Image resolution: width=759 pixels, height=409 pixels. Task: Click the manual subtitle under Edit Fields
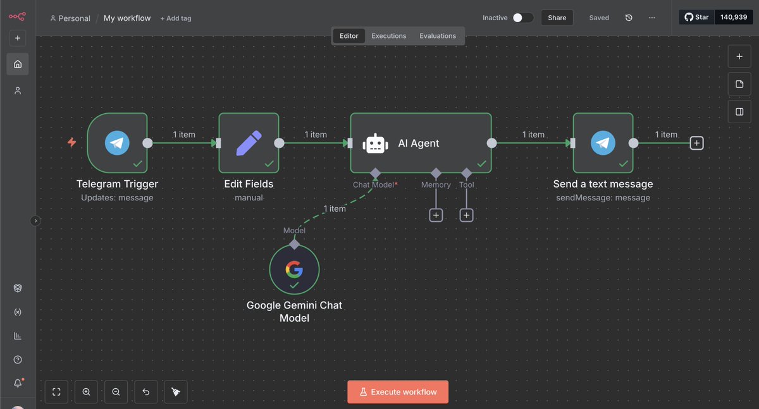tap(249, 198)
